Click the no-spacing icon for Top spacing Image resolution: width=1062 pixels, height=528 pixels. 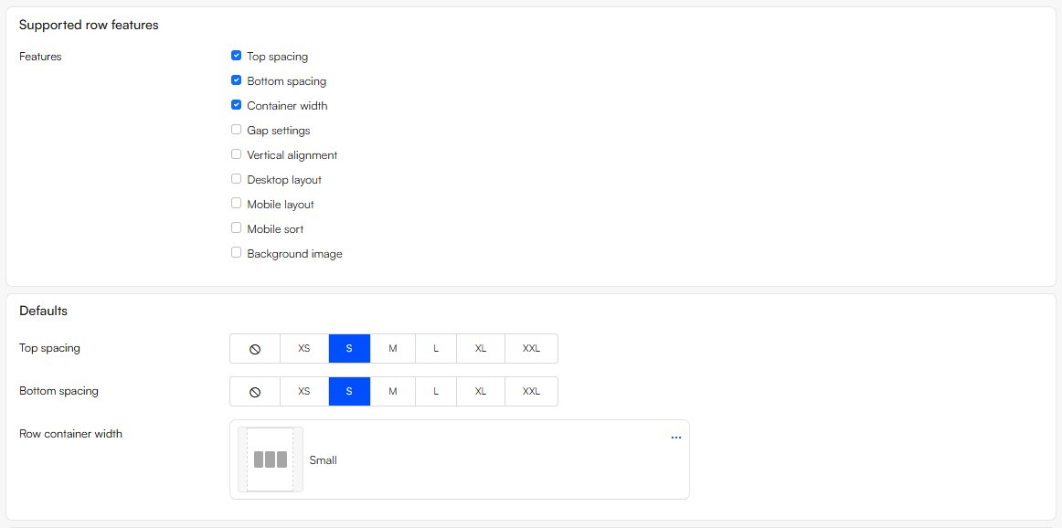(254, 348)
